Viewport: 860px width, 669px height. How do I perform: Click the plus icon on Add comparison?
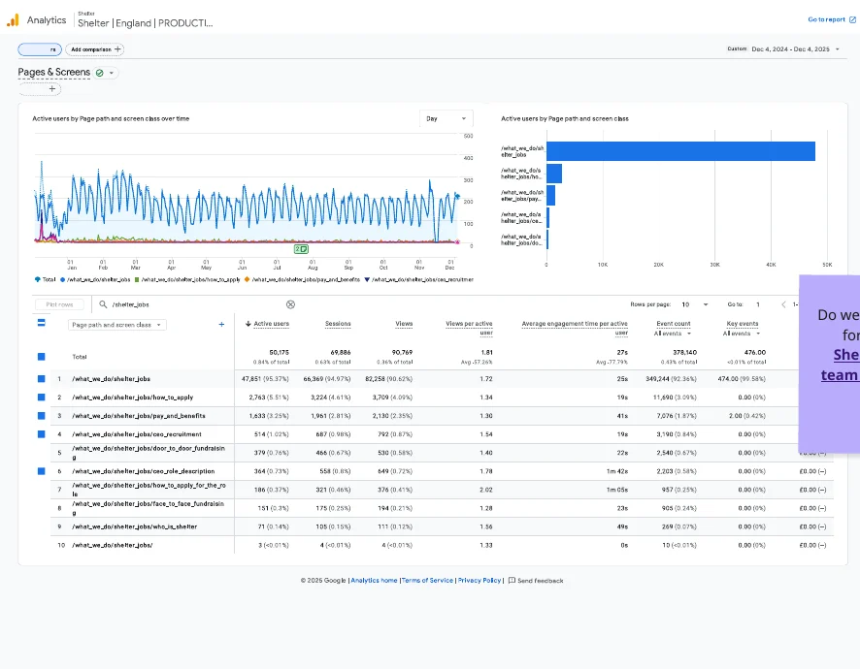(117, 49)
